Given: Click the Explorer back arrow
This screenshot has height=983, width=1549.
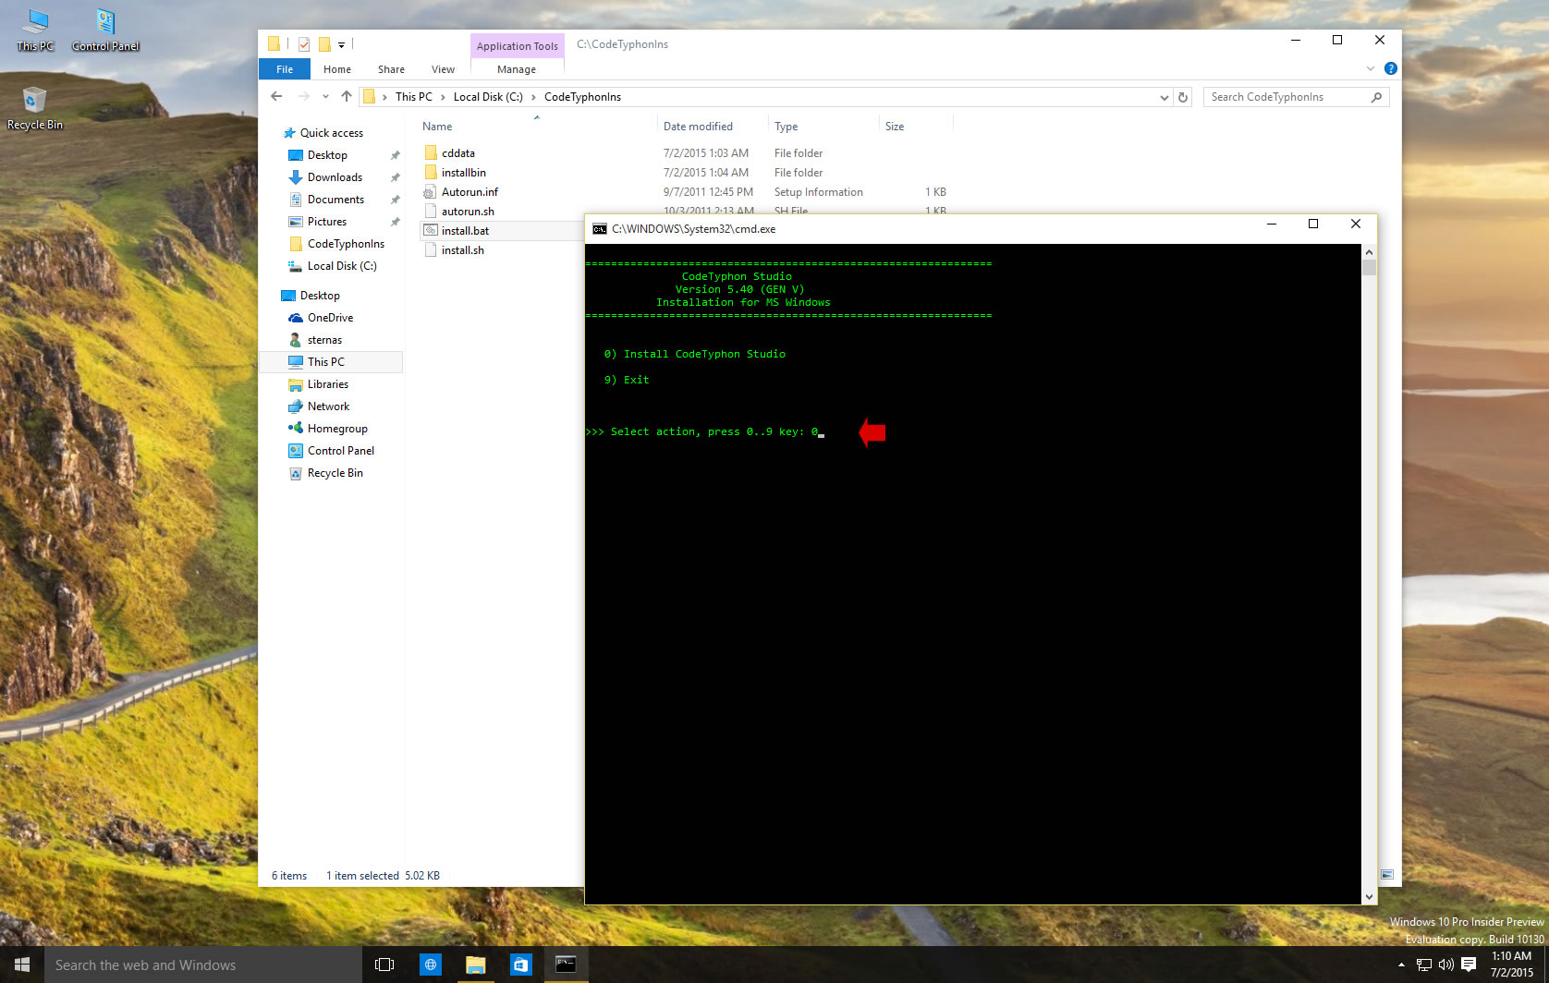Looking at the screenshot, I should 276,96.
